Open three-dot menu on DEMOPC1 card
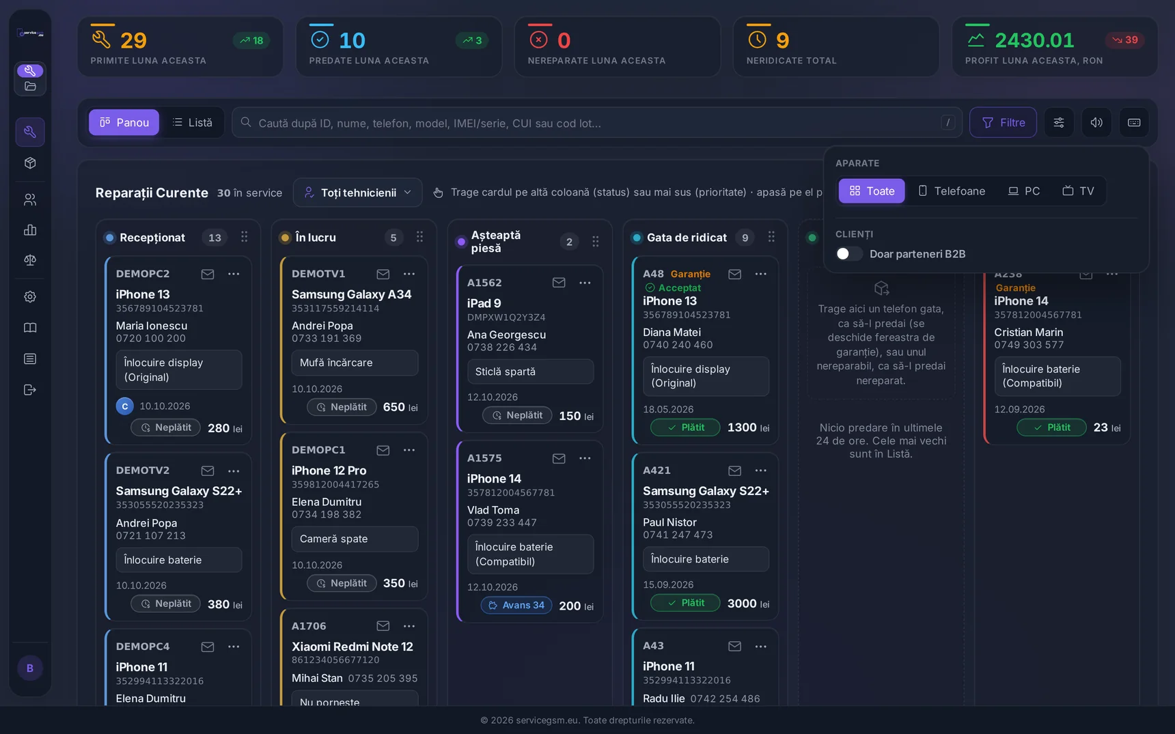Image resolution: width=1175 pixels, height=734 pixels. (409, 450)
